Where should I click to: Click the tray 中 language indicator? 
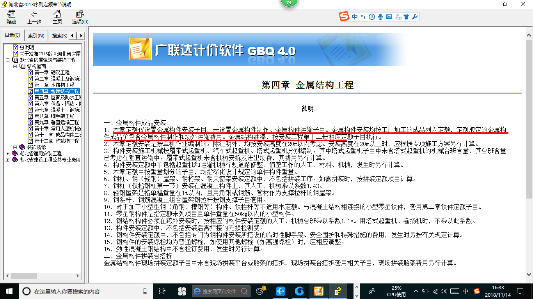(466, 291)
